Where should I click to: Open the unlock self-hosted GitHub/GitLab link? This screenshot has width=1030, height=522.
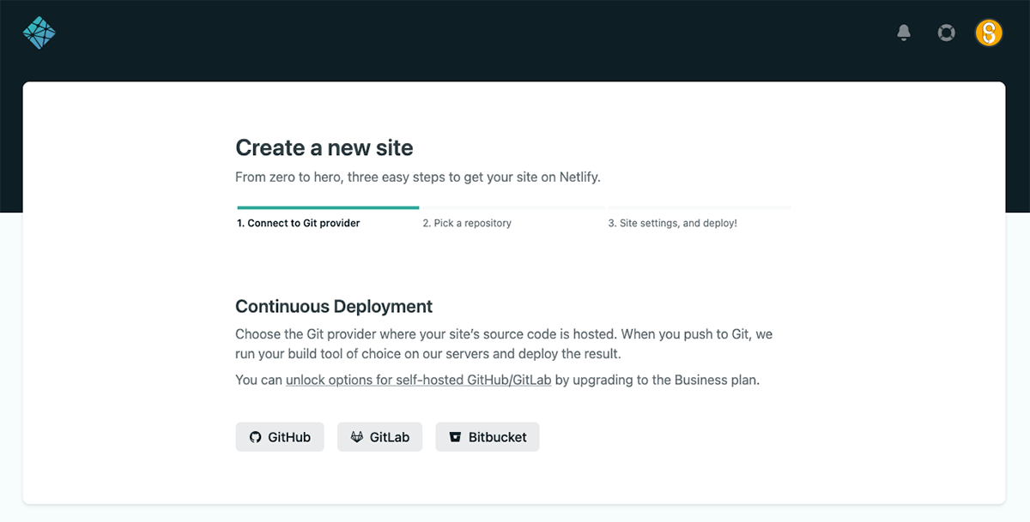point(418,379)
